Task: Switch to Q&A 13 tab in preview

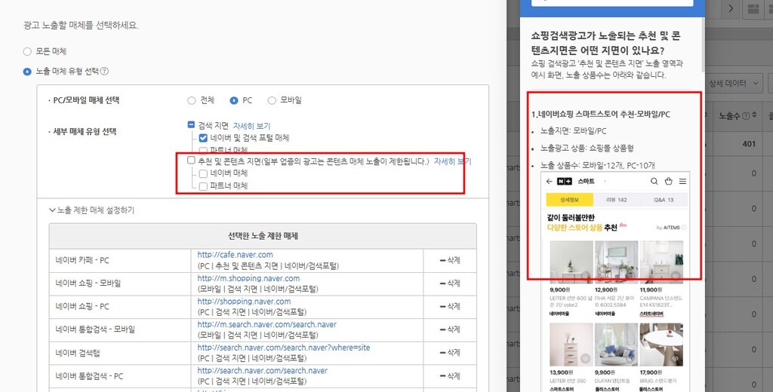Action: pos(663,200)
